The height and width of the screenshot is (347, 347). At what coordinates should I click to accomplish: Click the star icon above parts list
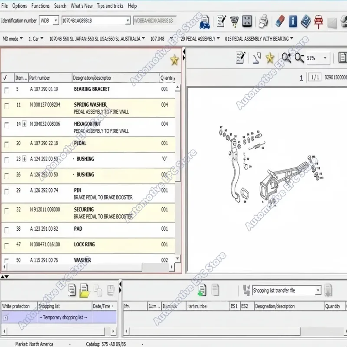tap(174, 60)
